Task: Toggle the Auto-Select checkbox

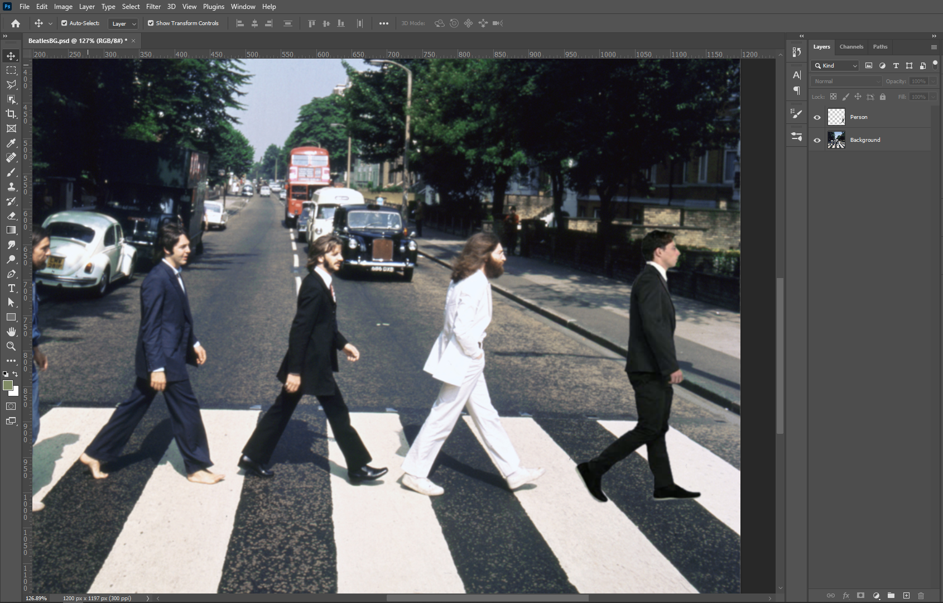Action: (x=64, y=23)
